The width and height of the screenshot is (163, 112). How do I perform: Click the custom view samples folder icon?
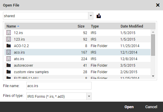tap(9, 72)
